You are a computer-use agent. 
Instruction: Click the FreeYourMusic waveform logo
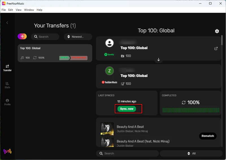pyautogui.click(x=7, y=151)
